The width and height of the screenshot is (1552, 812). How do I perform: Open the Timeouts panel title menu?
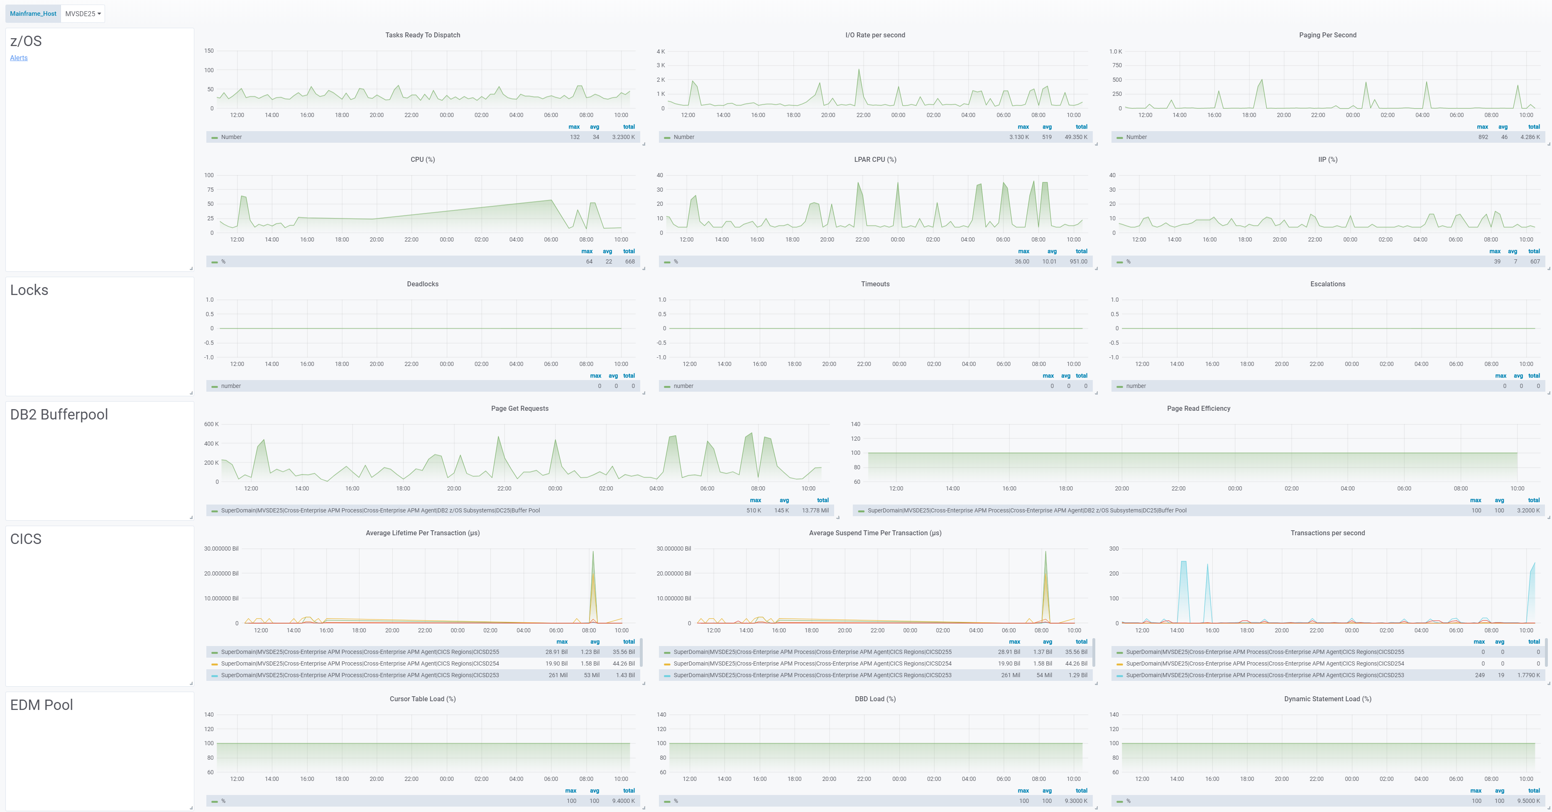pyautogui.click(x=875, y=284)
